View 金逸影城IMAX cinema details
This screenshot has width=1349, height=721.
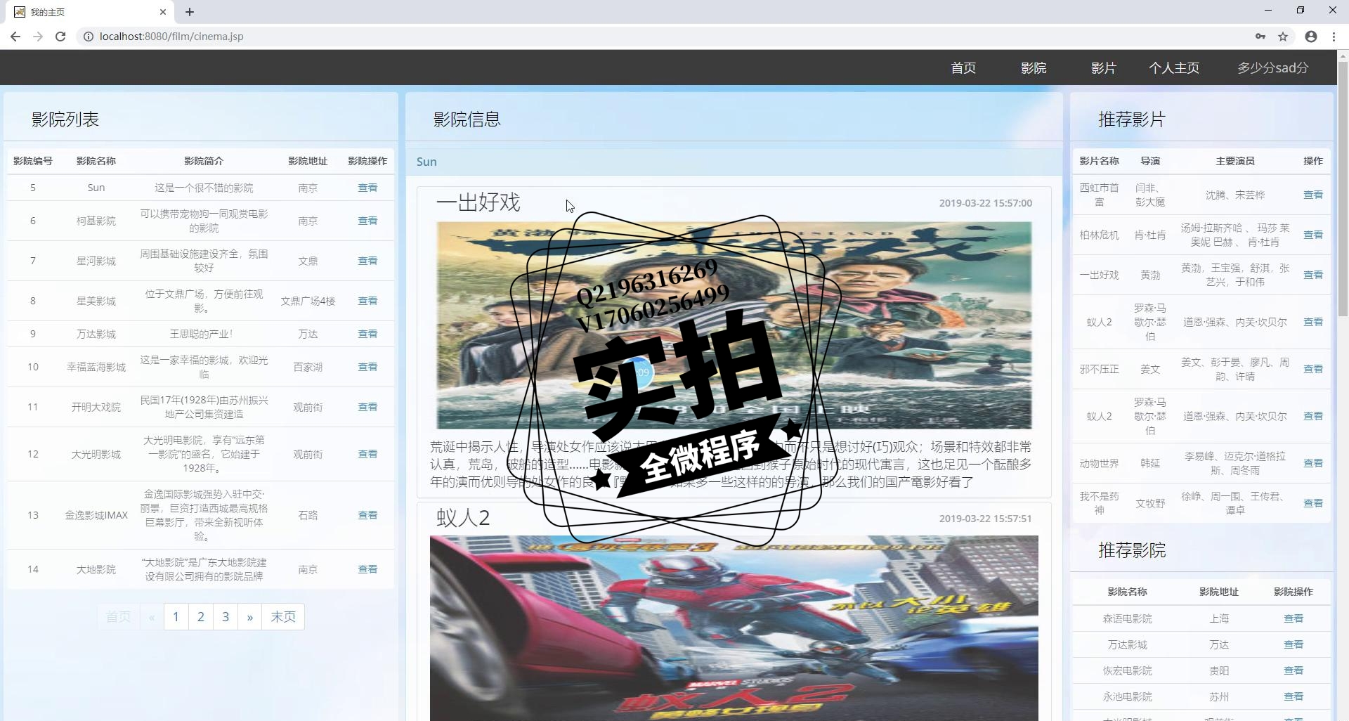(x=367, y=515)
